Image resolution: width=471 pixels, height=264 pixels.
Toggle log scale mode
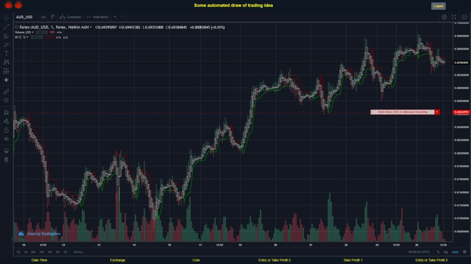point(445,252)
